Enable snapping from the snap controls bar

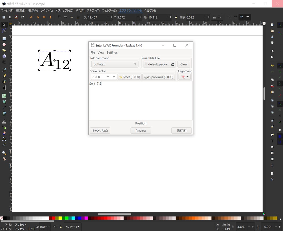pos(280,25)
